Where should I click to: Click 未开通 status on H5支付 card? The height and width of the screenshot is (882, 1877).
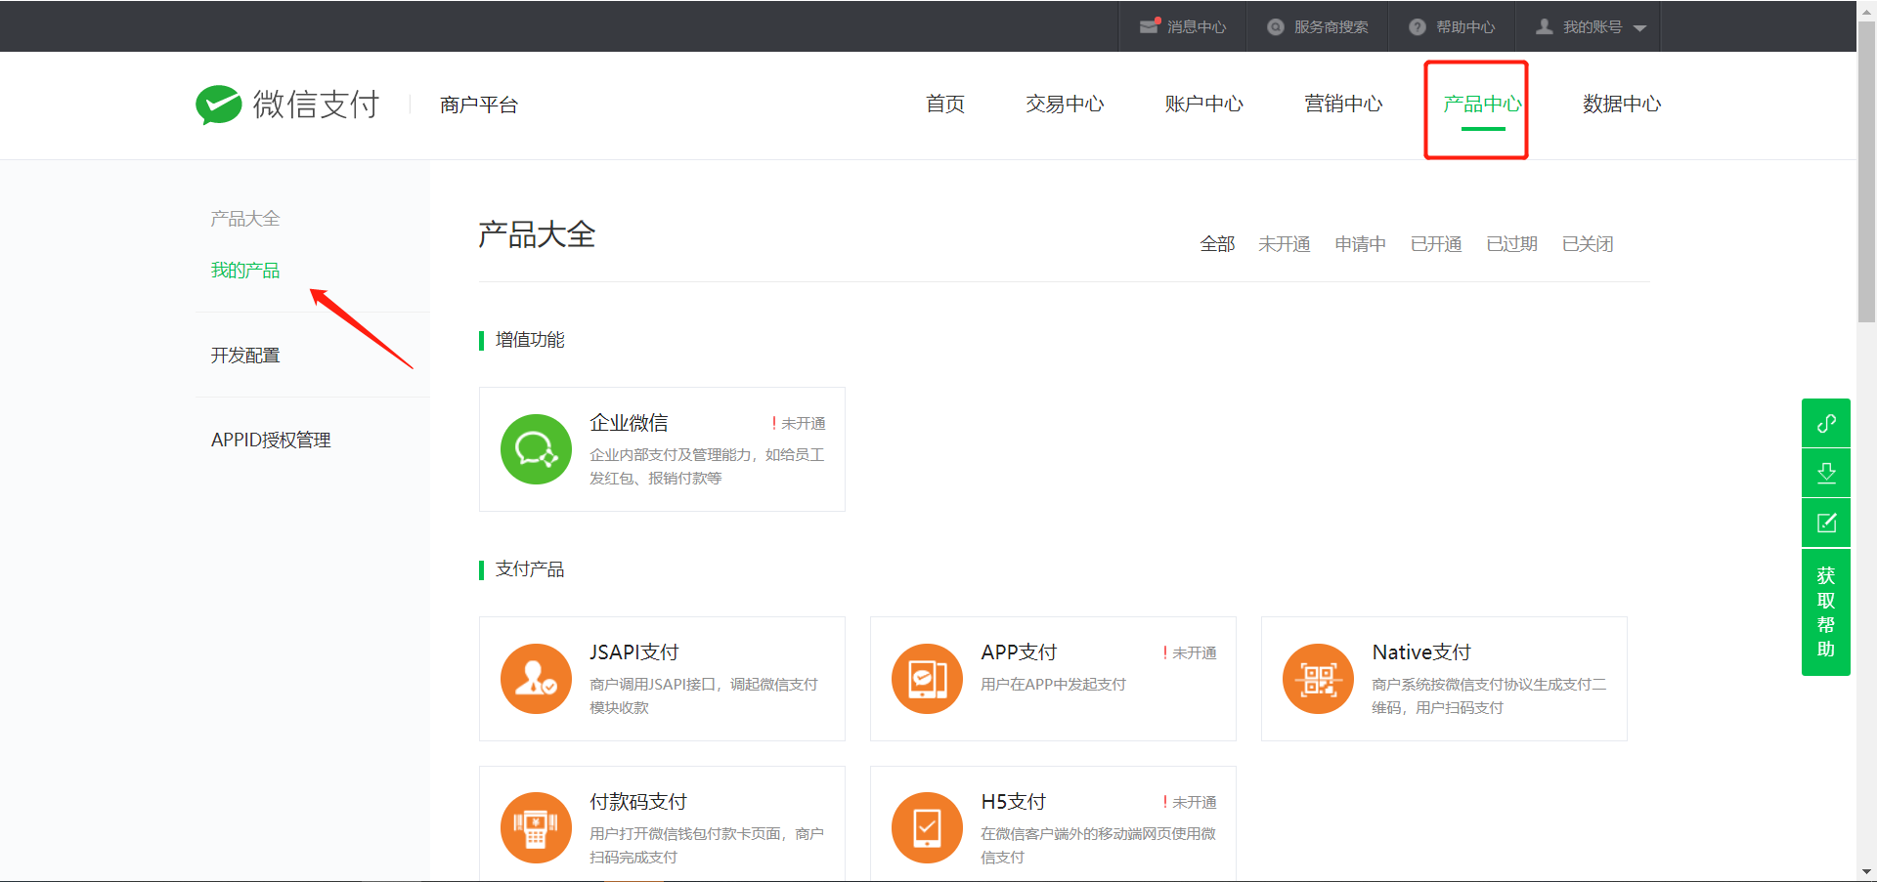1194,803
